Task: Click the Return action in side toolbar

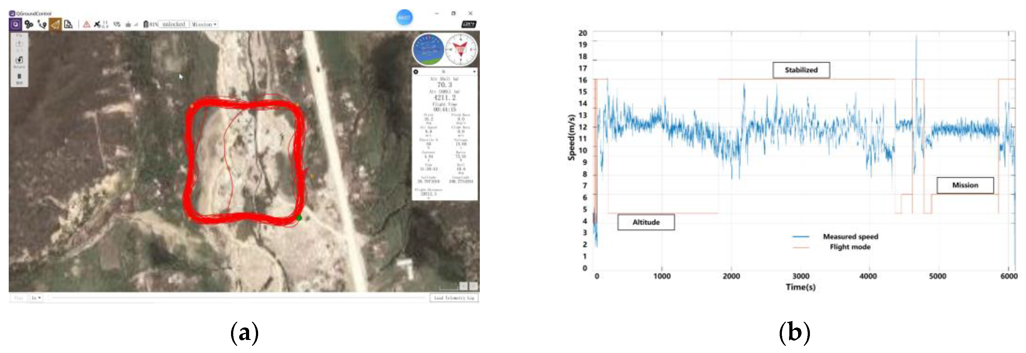Action: tap(19, 62)
